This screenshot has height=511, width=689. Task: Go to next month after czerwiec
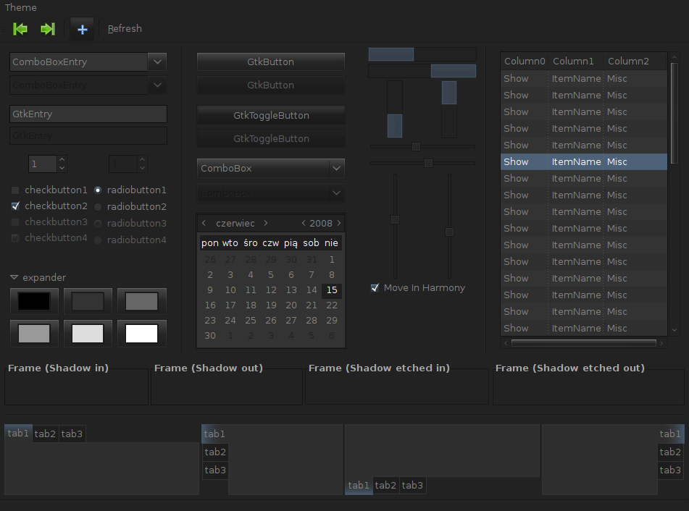point(266,224)
